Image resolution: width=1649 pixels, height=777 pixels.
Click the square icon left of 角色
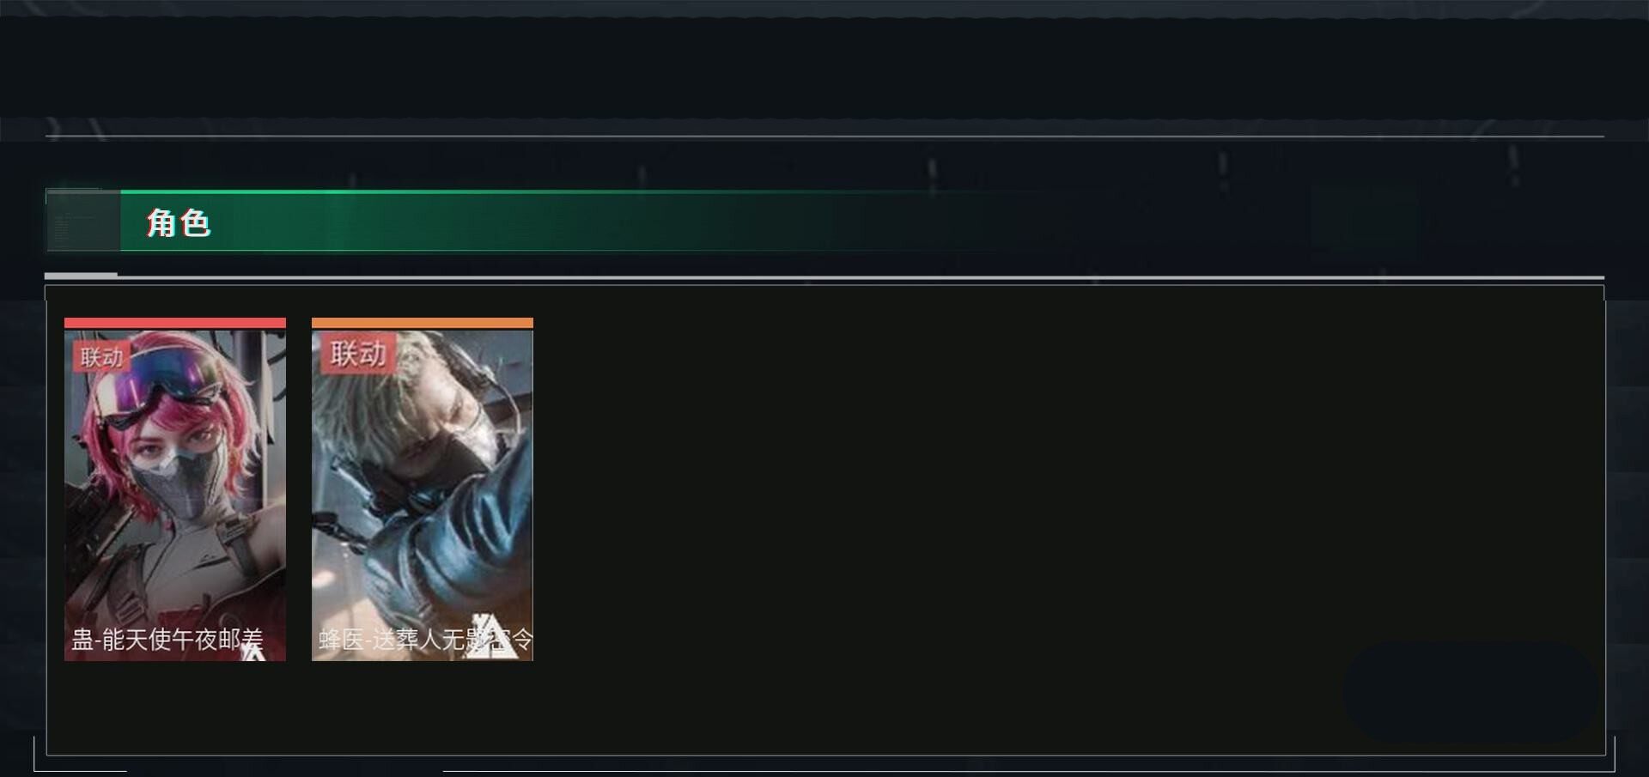pos(82,221)
